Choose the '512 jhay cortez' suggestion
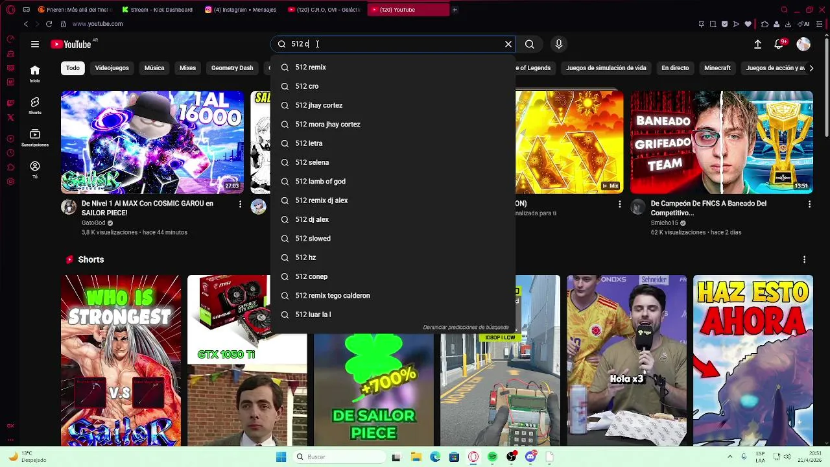The height and width of the screenshot is (467, 830). (393, 105)
